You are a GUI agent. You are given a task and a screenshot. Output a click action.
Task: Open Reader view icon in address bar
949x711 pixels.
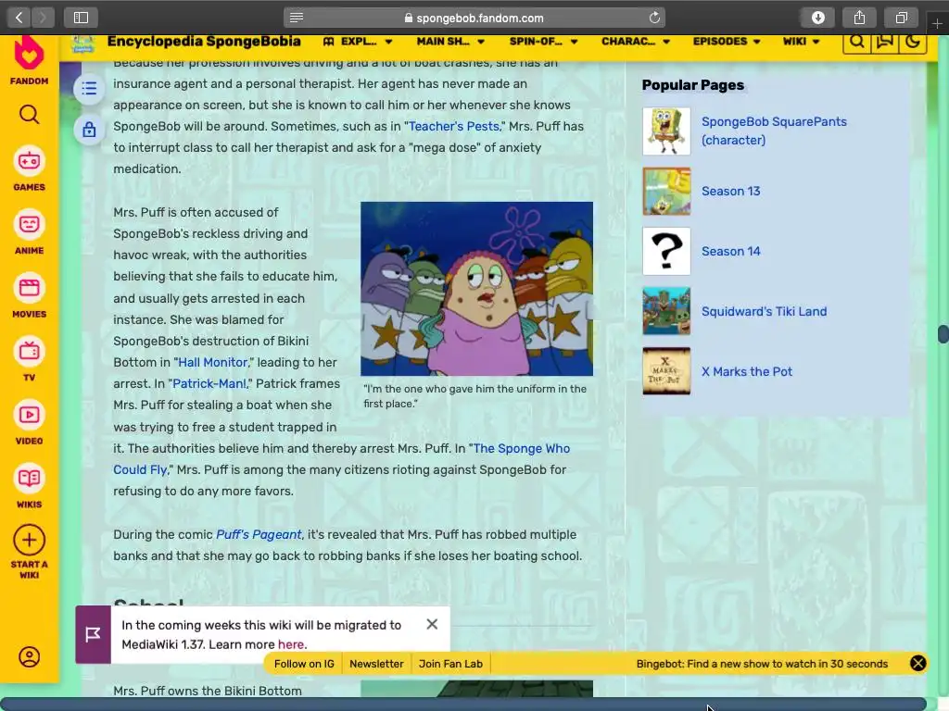(296, 18)
